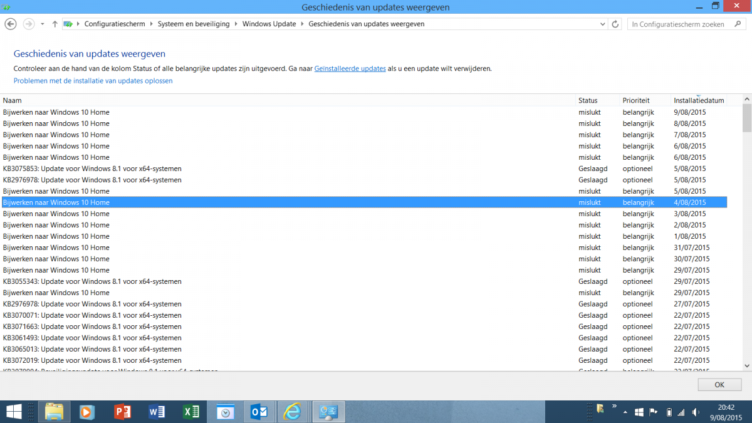Click the list scrollbar up arrow

tap(747, 100)
